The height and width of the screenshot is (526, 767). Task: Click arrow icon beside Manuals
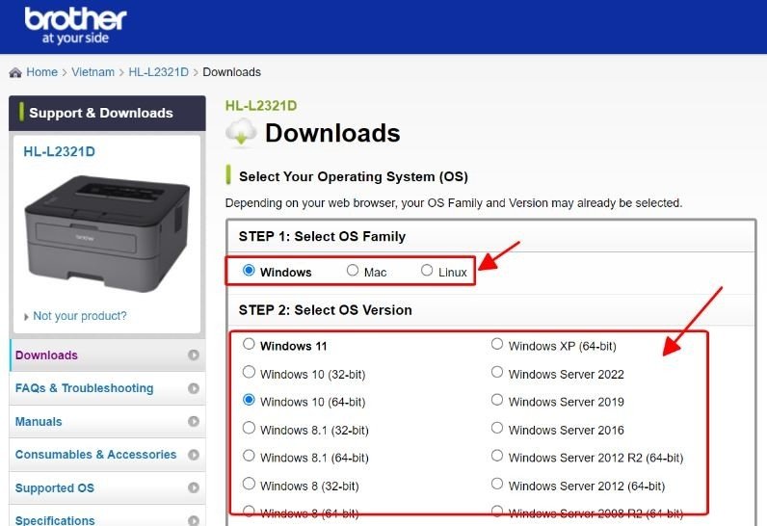click(194, 422)
